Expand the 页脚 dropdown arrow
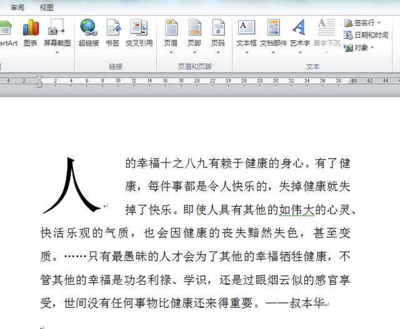This screenshot has height=329, width=400. tap(194, 52)
